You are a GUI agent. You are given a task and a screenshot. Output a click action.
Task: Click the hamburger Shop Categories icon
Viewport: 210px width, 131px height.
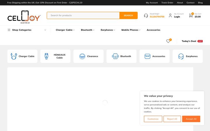pos(9,30)
